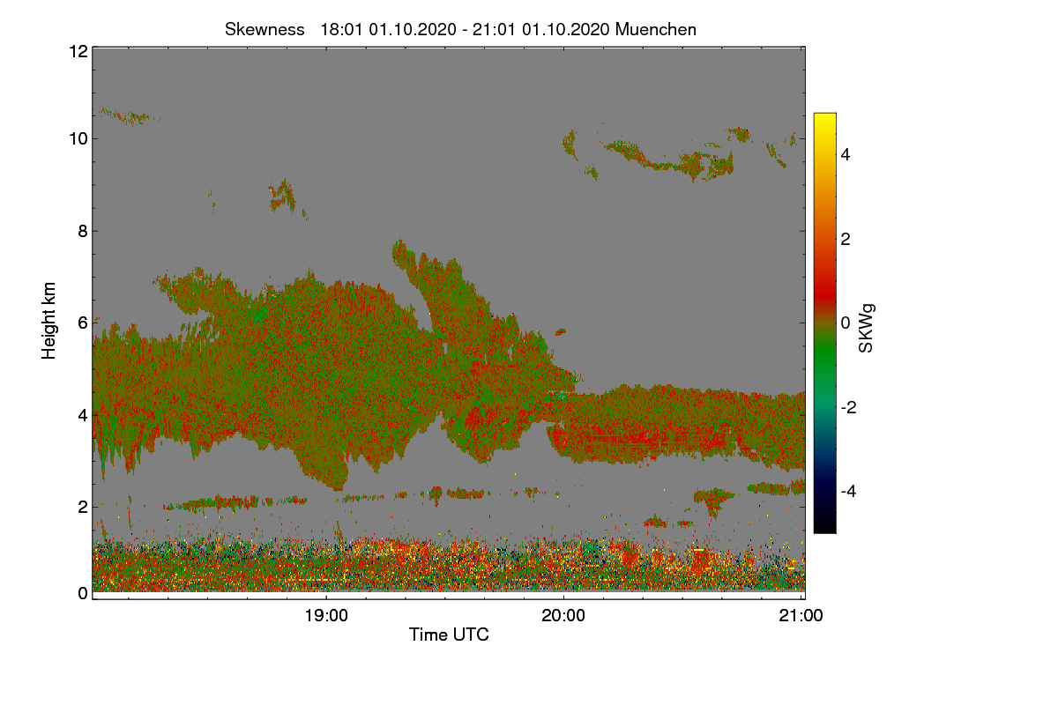Click the SKWg color scale bar
The width and height of the screenshot is (1058, 705).
[x=824, y=323]
